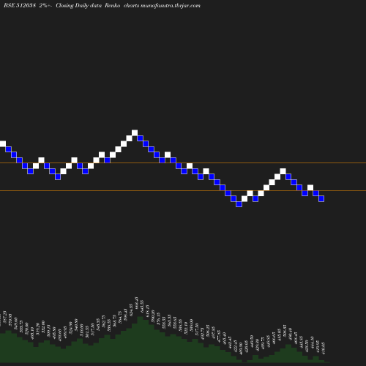Click the price label '549.60'

16,324
